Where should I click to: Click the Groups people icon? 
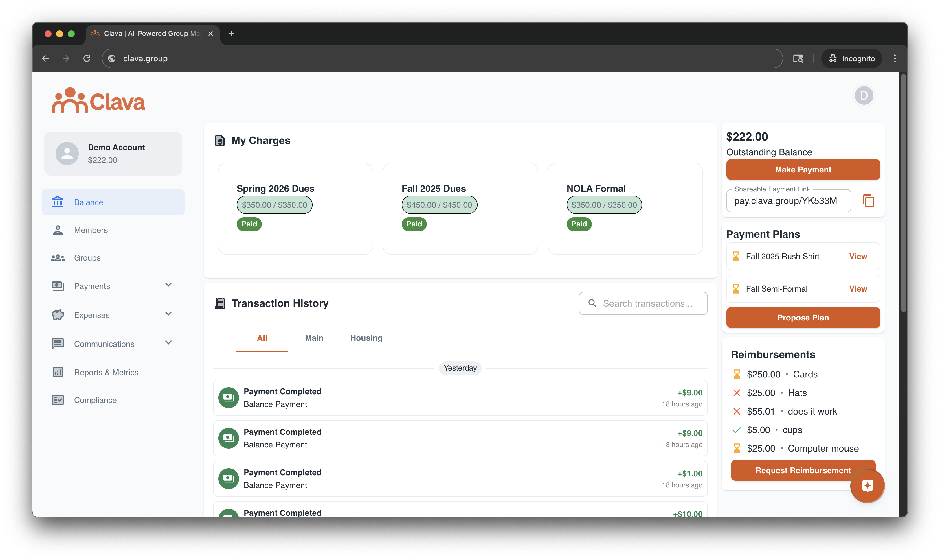click(x=58, y=258)
